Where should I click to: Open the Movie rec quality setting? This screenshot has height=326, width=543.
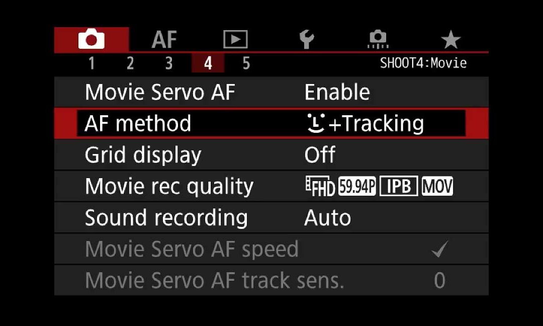pos(169,187)
